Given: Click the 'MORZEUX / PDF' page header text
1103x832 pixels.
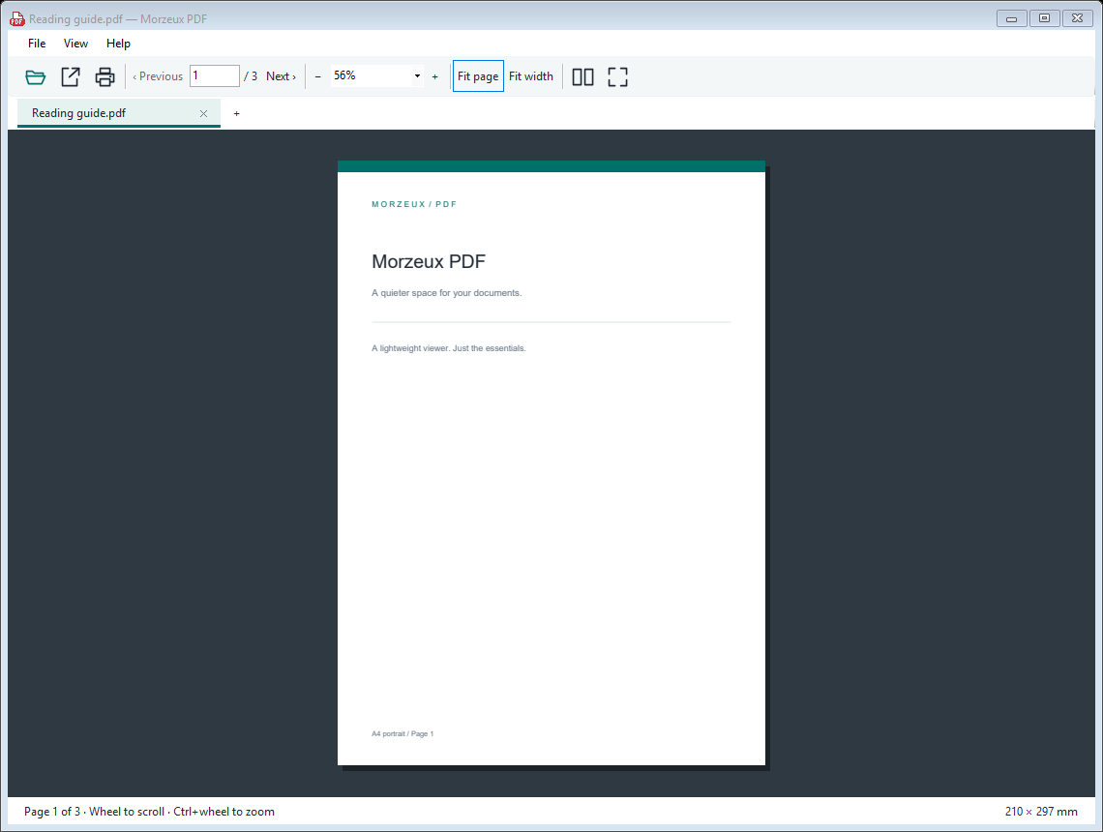Looking at the screenshot, I should pyautogui.click(x=414, y=204).
